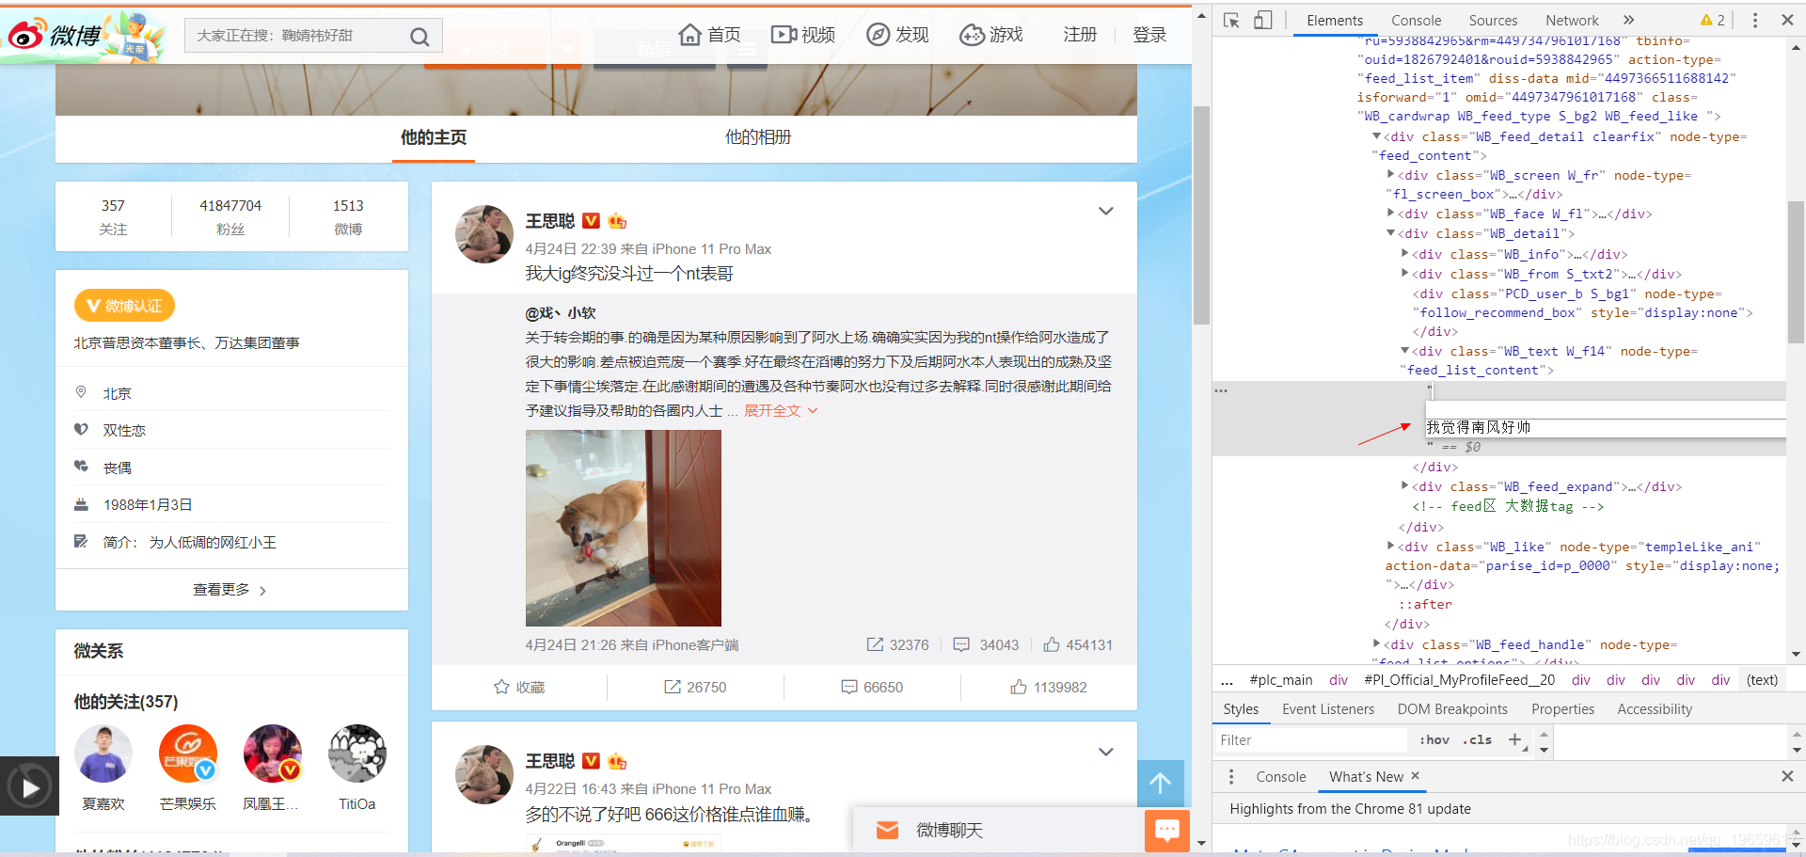This screenshot has width=1806, height=857.
Task: Open the 41847704 粉丝 count
Action: (230, 216)
